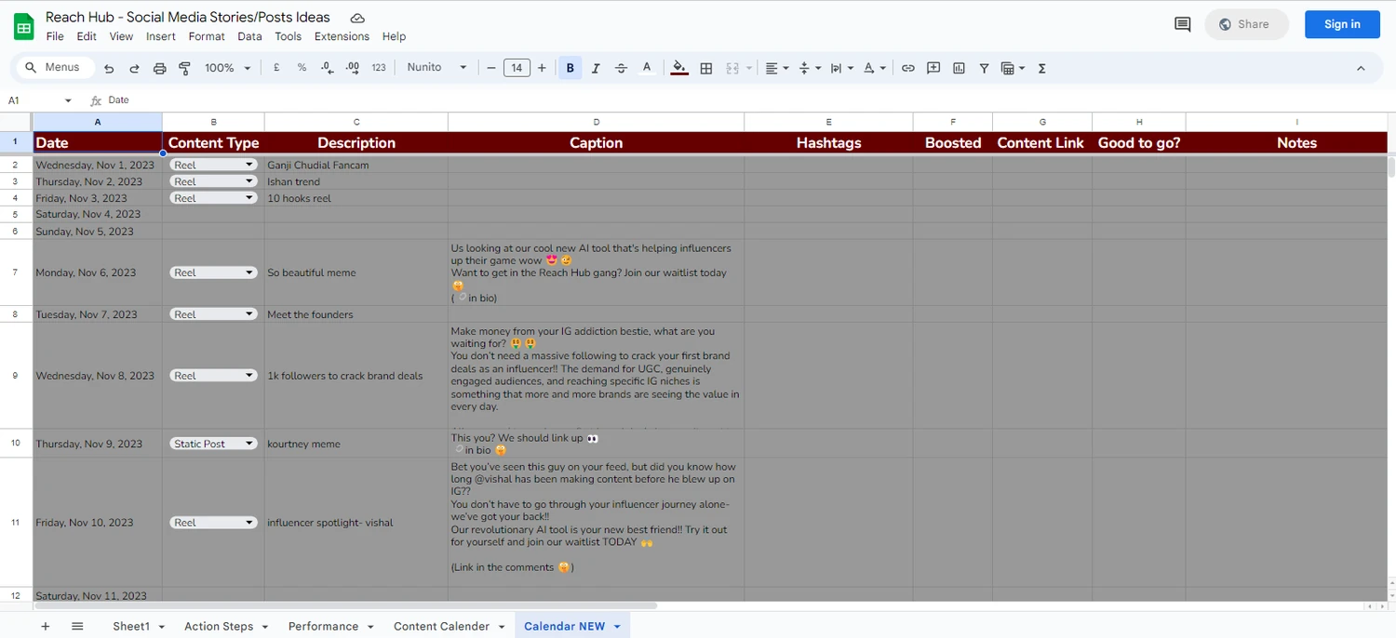Screen dimensions: 1396x638
Task: Open the Format menu
Action: coord(207,36)
